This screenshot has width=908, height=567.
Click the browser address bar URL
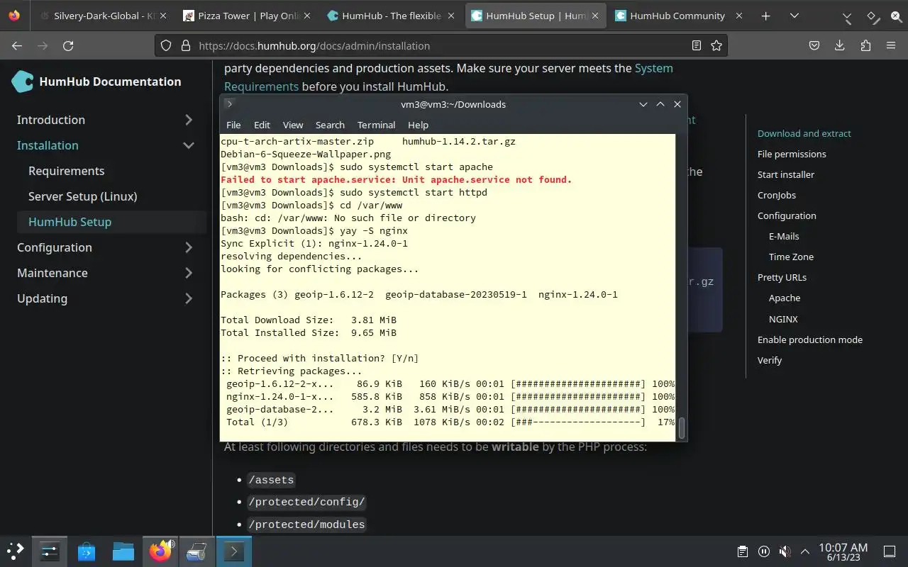(x=314, y=45)
